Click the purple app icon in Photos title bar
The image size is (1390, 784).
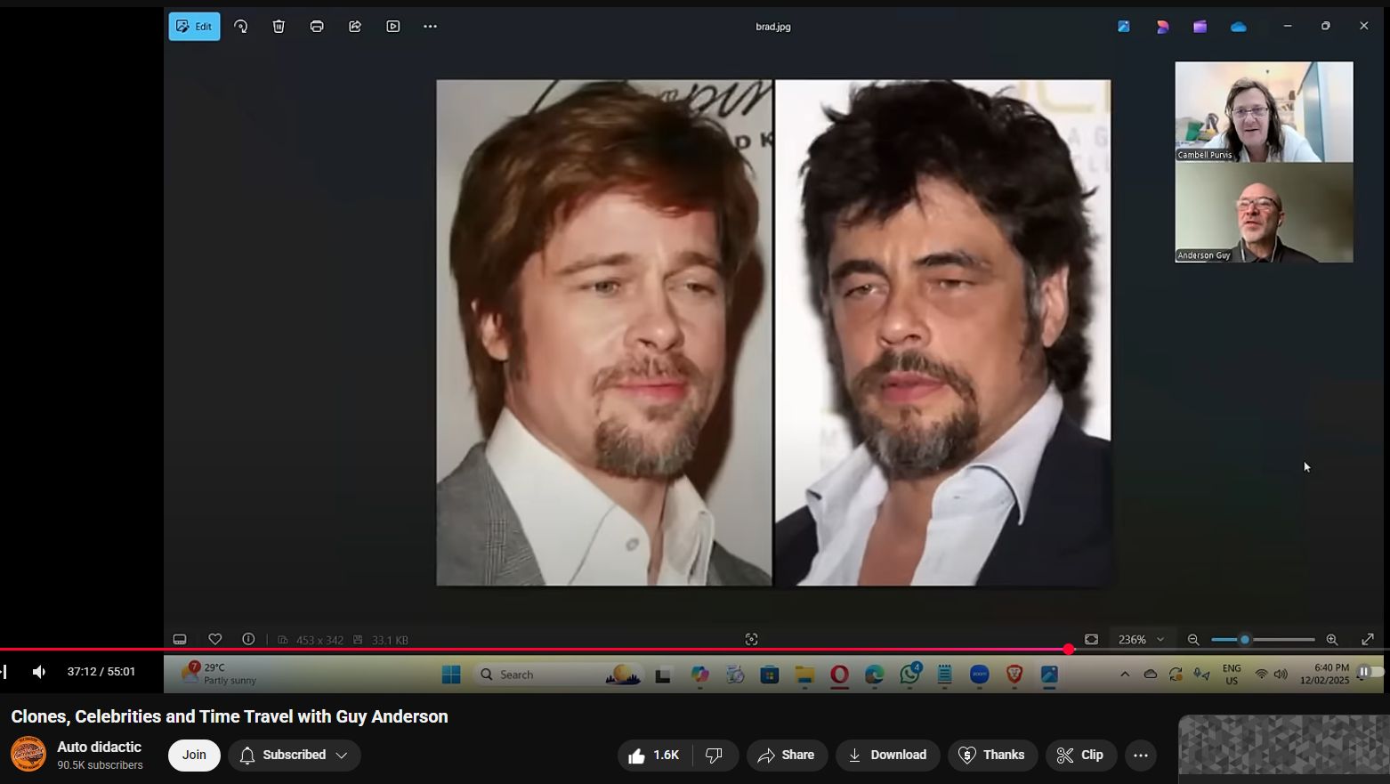click(1200, 27)
